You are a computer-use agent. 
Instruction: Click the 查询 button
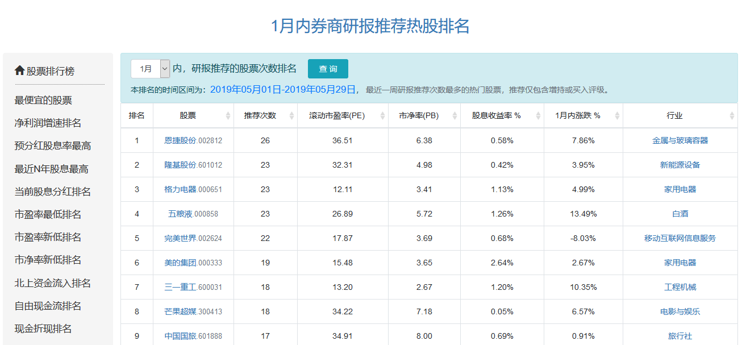(328, 69)
